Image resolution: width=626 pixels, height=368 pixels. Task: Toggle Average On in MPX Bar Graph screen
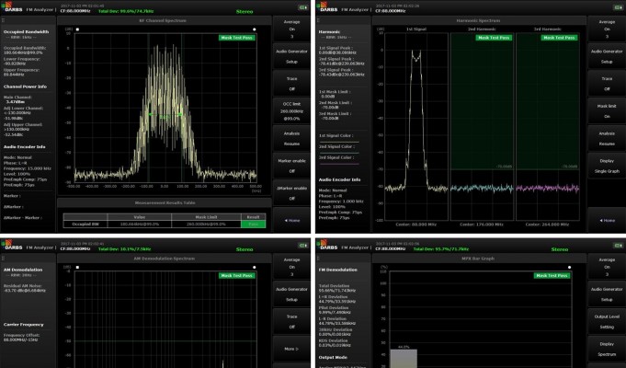(x=607, y=267)
